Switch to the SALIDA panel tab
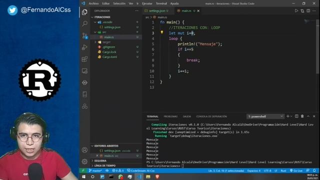 [186, 116]
